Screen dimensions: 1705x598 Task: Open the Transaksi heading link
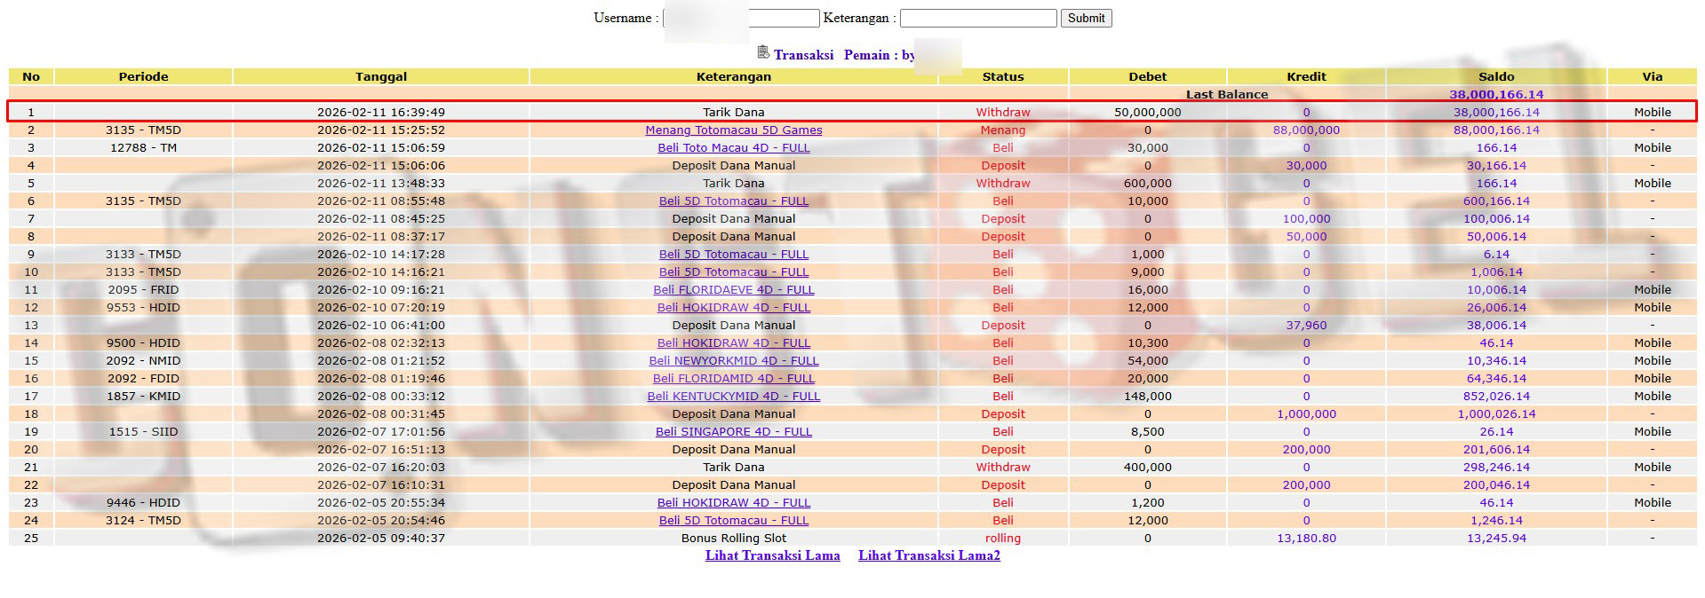[803, 55]
